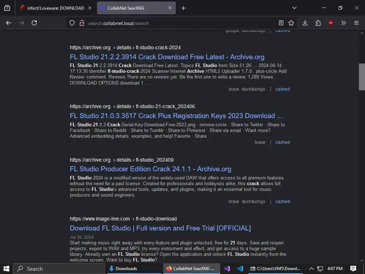Open options dots for the fl-studio-21-crack_202406 result
The image size is (365, 274).
[270, 142]
